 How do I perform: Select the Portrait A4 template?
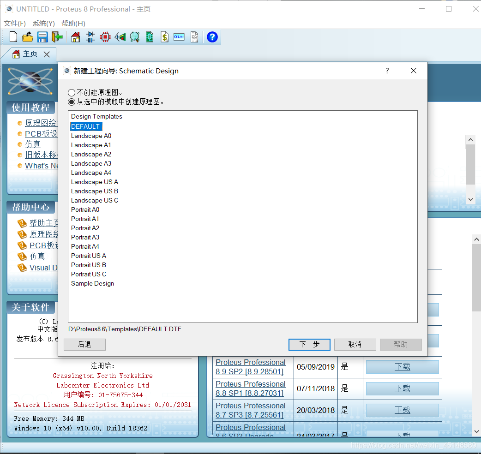(x=85, y=246)
